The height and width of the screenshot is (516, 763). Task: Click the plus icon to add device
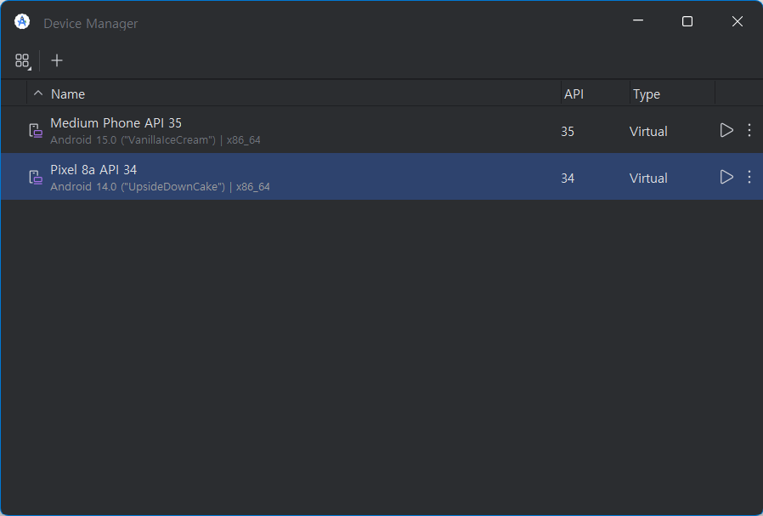pyautogui.click(x=57, y=60)
